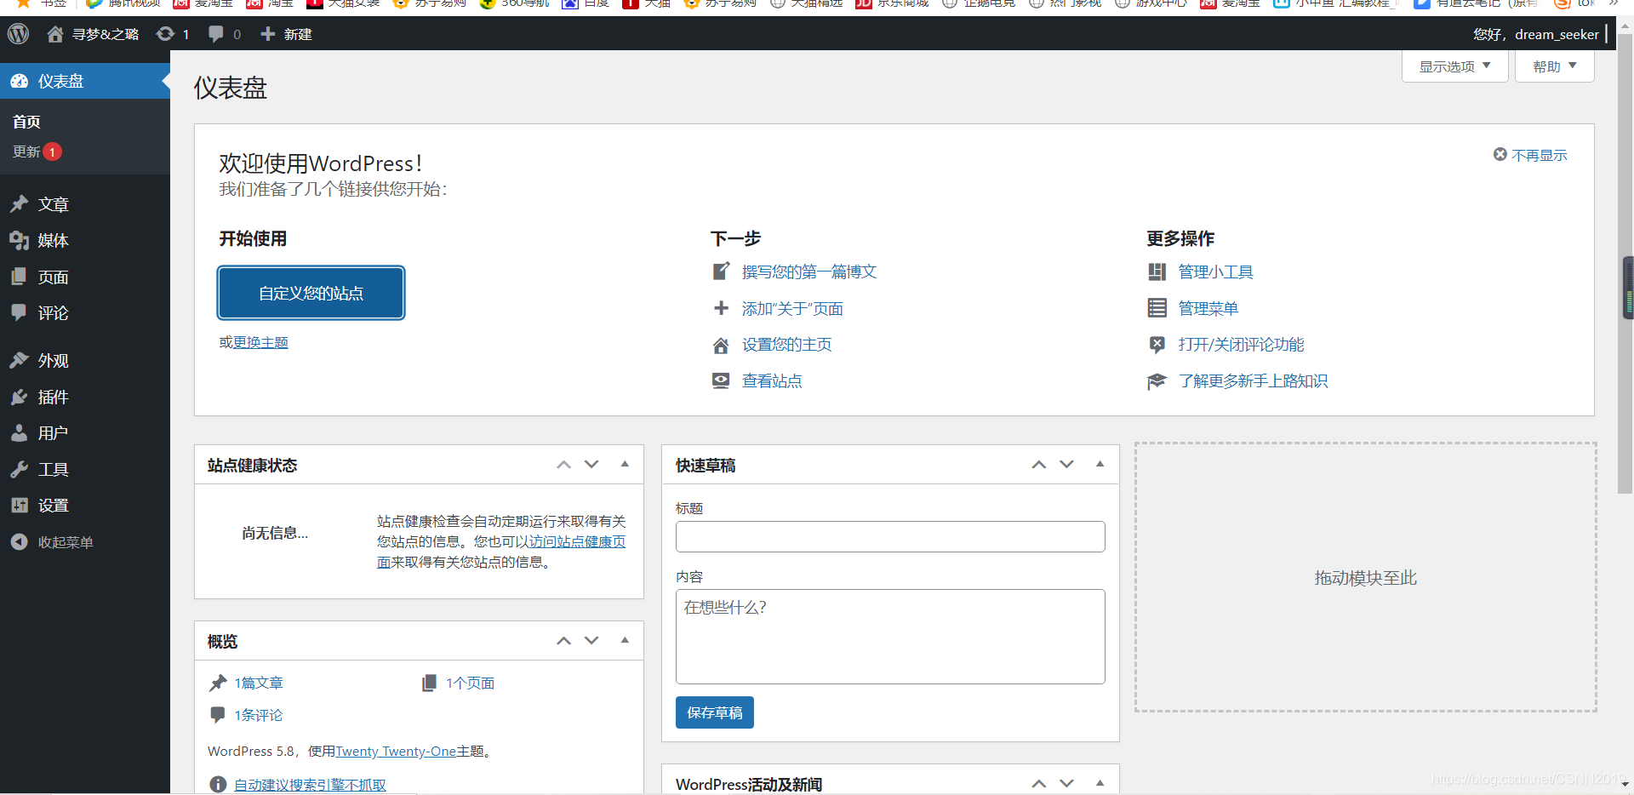This screenshot has height=795, width=1634.
Task: Click the user icon beside 用户
Action: 20,433
